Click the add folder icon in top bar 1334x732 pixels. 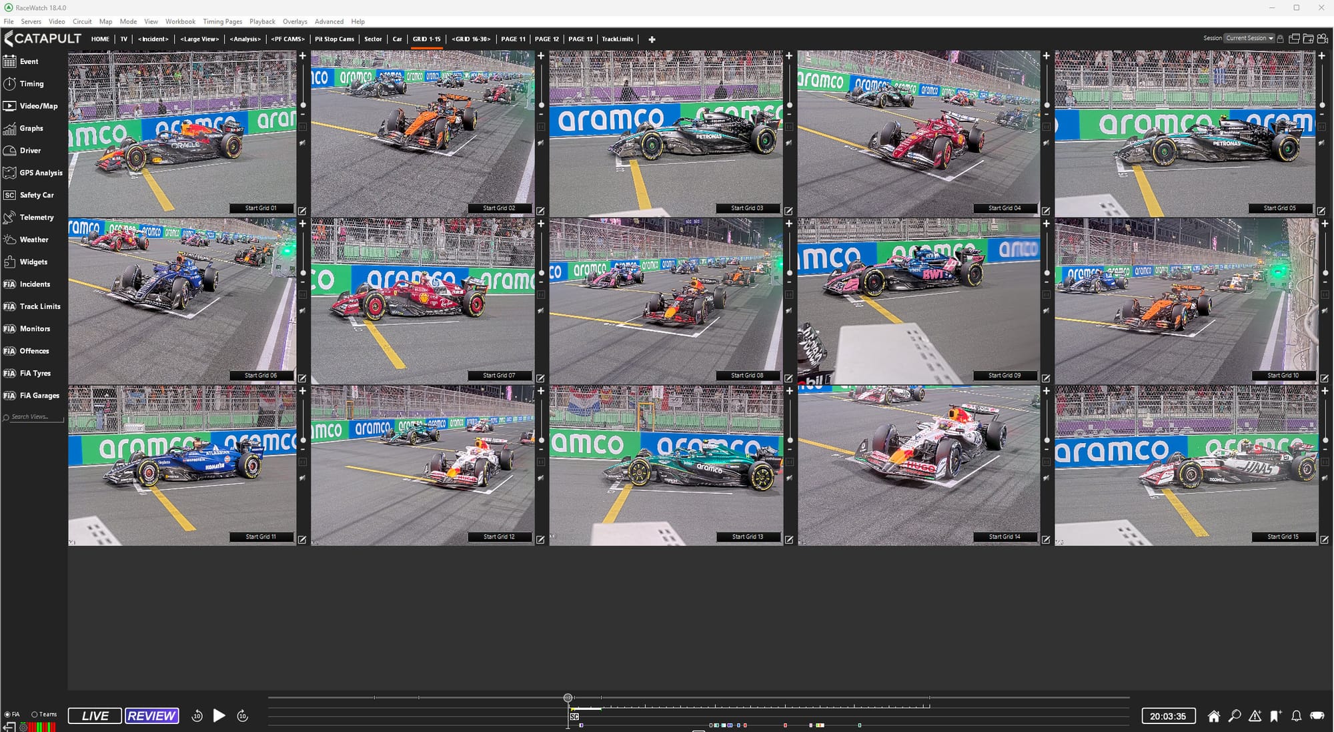pyautogui.click(x=1308, y=39)
